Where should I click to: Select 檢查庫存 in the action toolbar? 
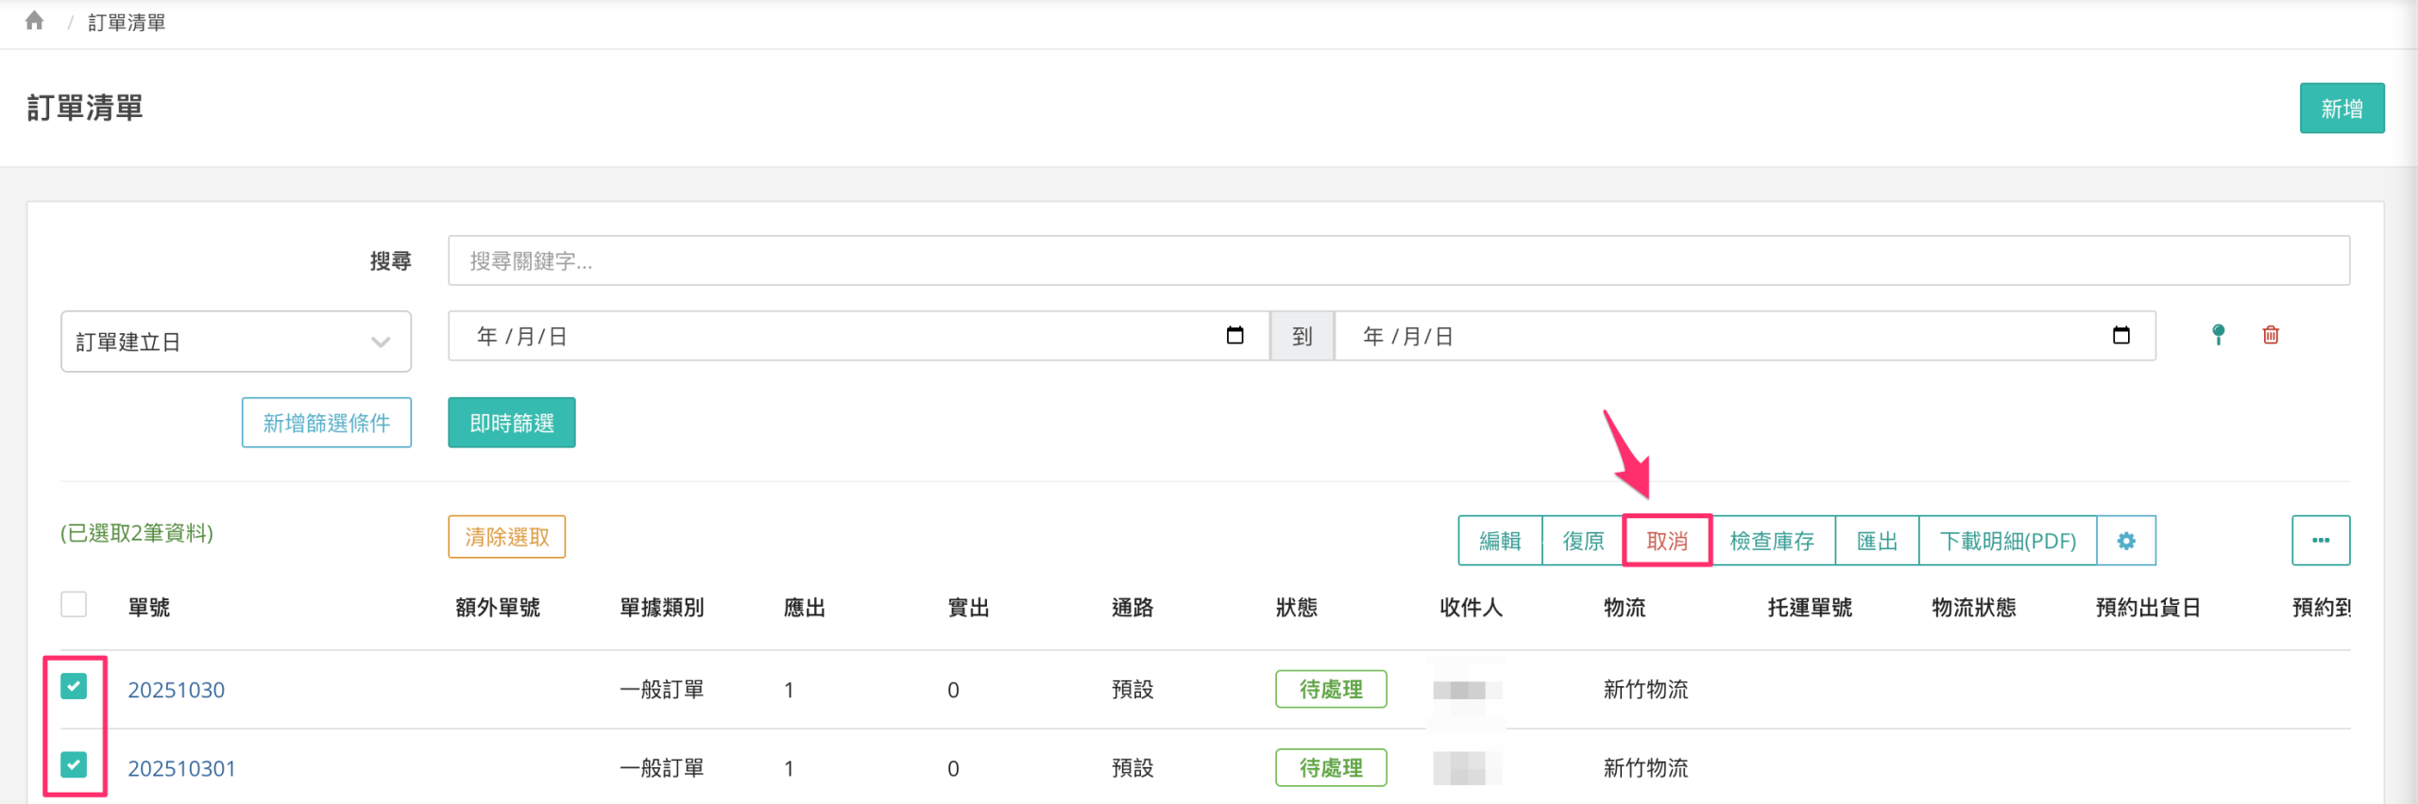click(x=1772, y=541)
